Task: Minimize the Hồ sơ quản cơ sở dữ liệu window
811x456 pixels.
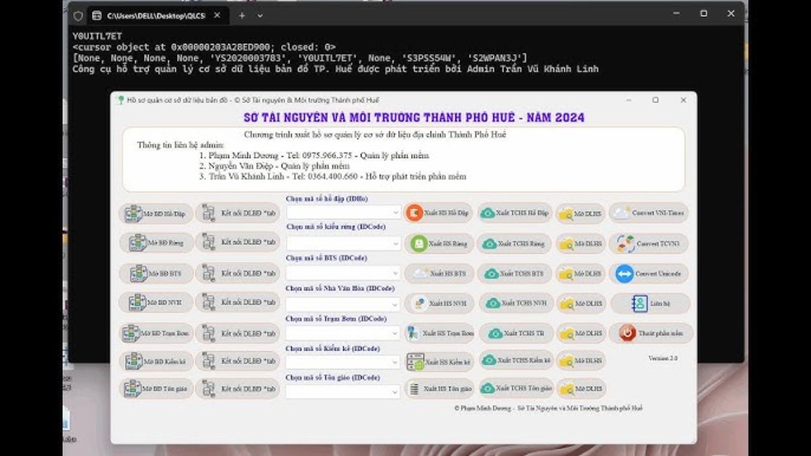Action: [x=627, y=100]
